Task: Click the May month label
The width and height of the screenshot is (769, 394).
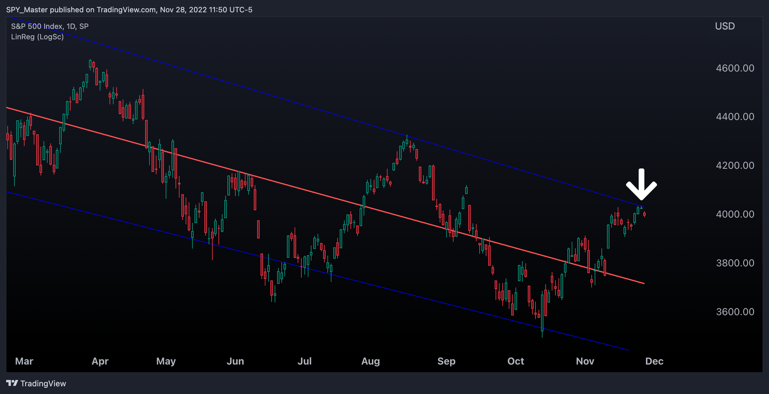Action: (166, 361)
